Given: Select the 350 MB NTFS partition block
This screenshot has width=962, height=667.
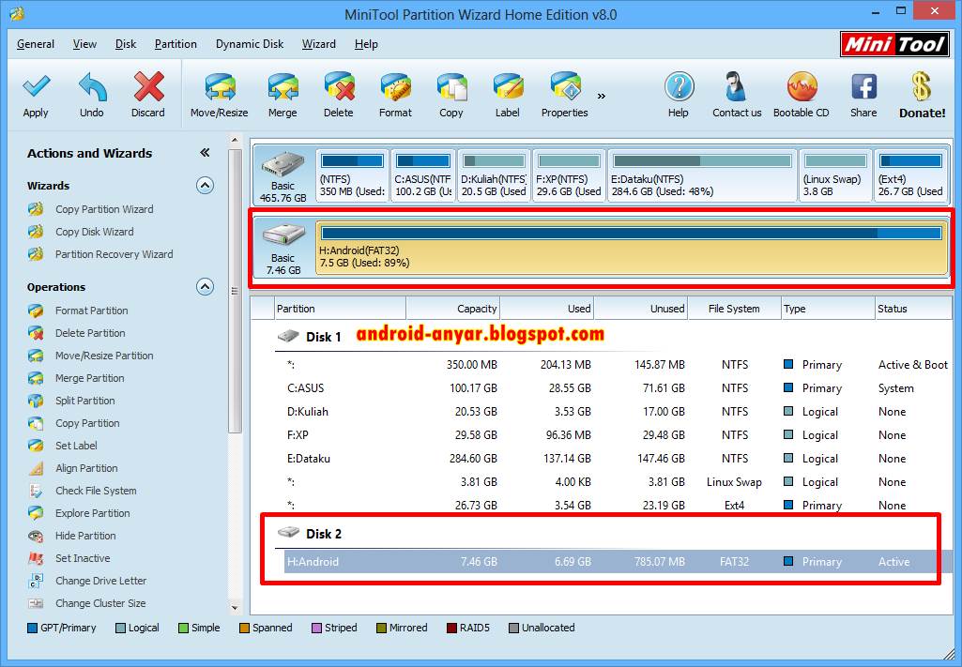Looking at the screenshot, I should [353, 175].
